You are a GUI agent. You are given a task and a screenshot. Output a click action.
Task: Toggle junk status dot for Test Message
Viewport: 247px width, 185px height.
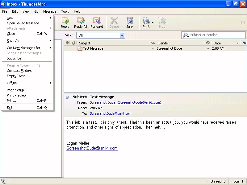[208, 48]
